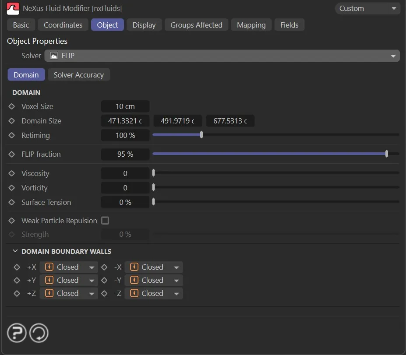
Task: Click the keyframe diamond next to Surface Tension
Action: [x=12, y=202]
